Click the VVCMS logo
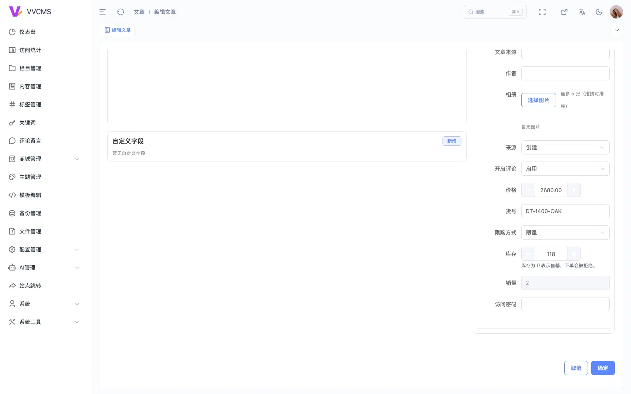Screen dimensions: 631x394 [30, 12]
